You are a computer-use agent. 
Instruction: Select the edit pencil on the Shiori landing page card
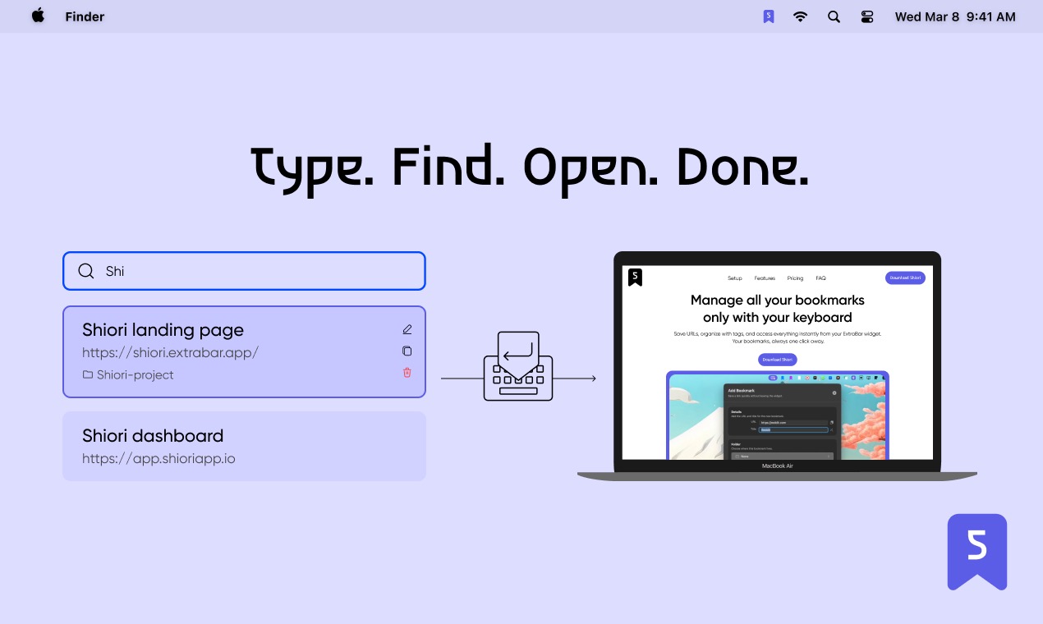pyautogui.click(x=407, y=329)
